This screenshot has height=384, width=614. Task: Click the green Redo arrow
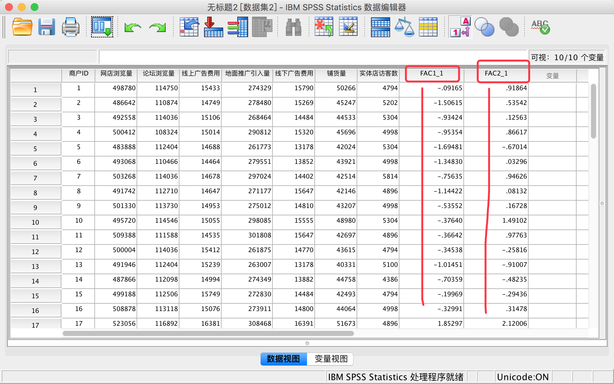coord(157,28)
